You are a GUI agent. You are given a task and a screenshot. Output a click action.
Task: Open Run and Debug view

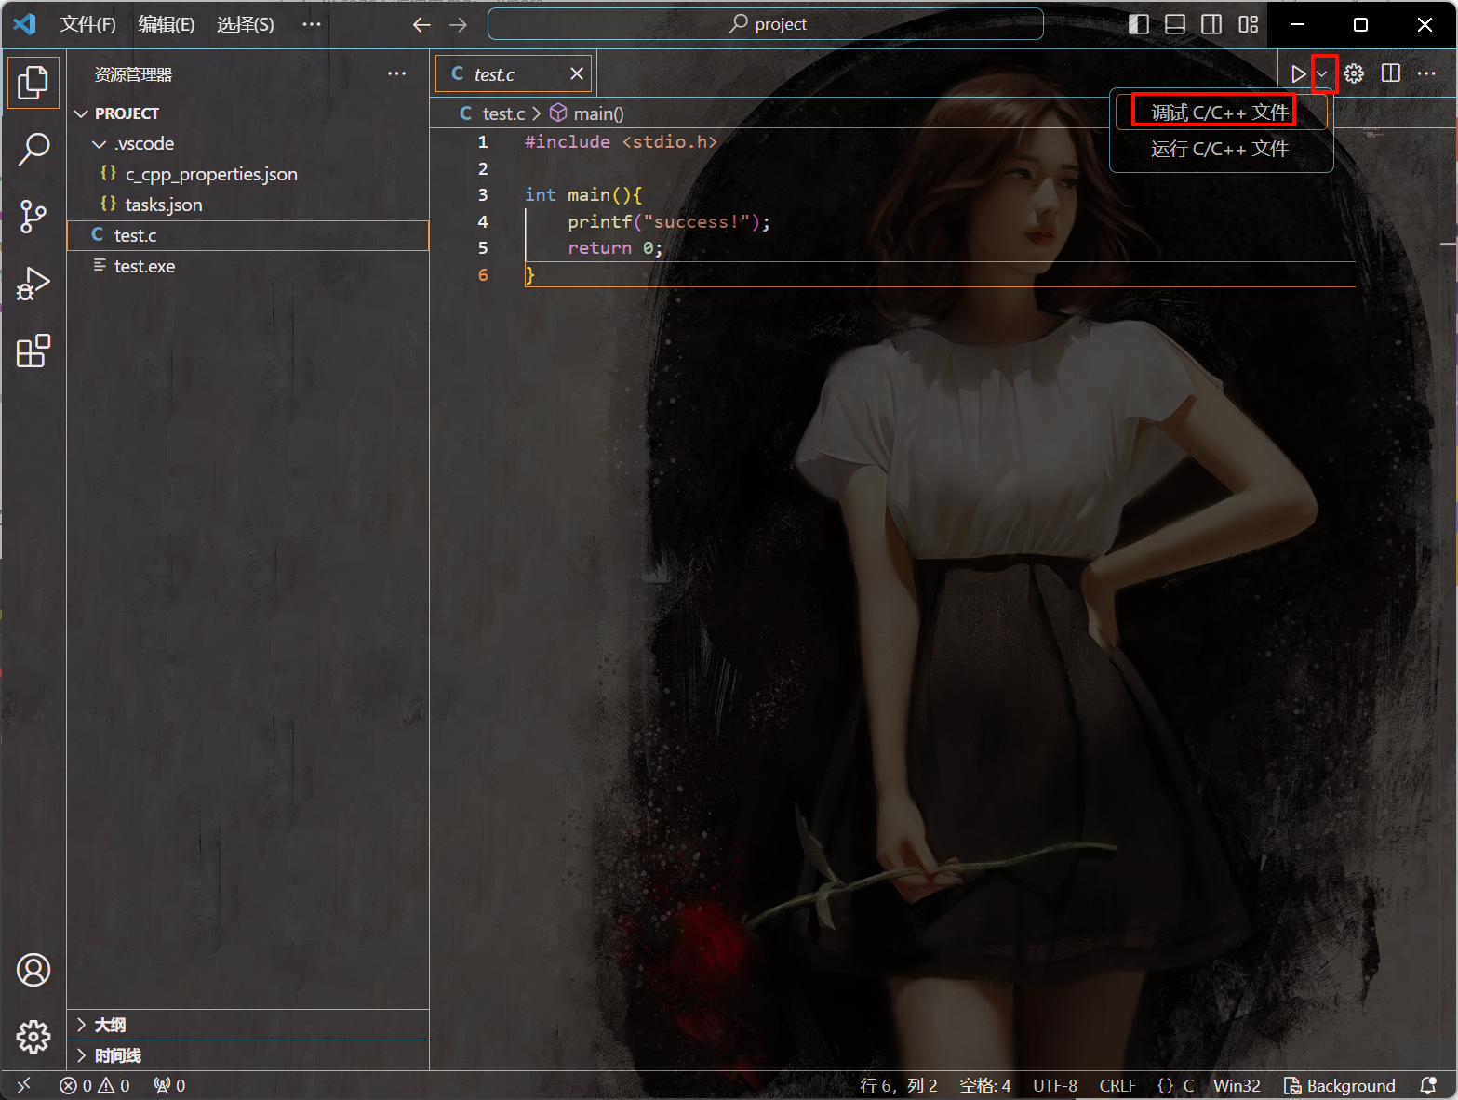(33, 285)
